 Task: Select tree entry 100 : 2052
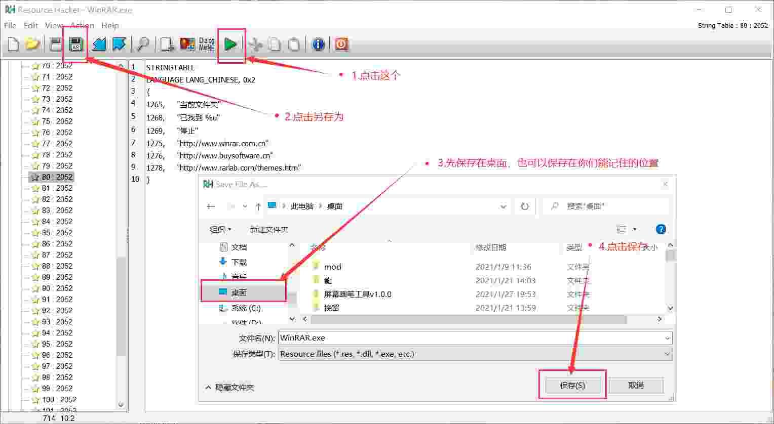point(59,400)
